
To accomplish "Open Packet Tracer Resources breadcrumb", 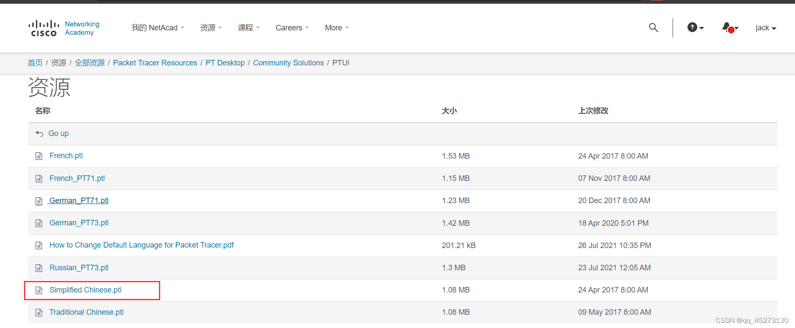I will click(x=155, y=63).
